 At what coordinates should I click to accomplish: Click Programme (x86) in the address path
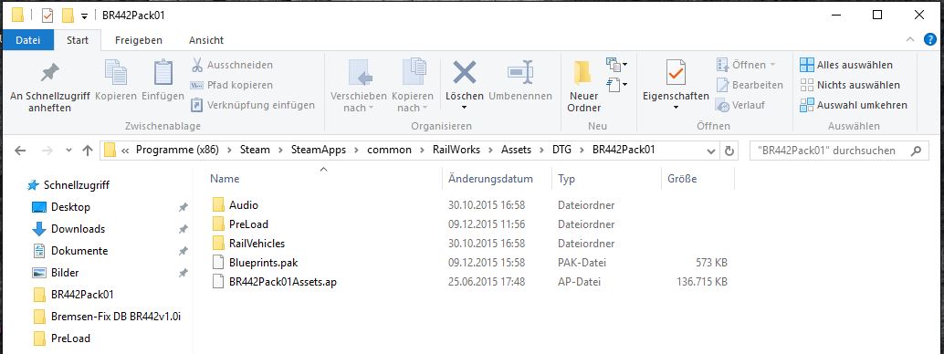178,150
